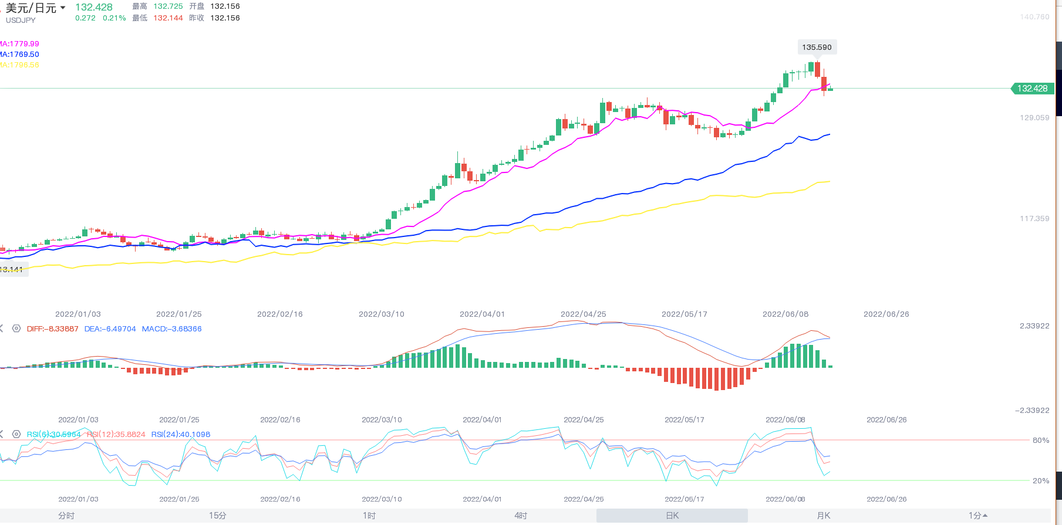Click the RSI(24) value label

(180, 435)
